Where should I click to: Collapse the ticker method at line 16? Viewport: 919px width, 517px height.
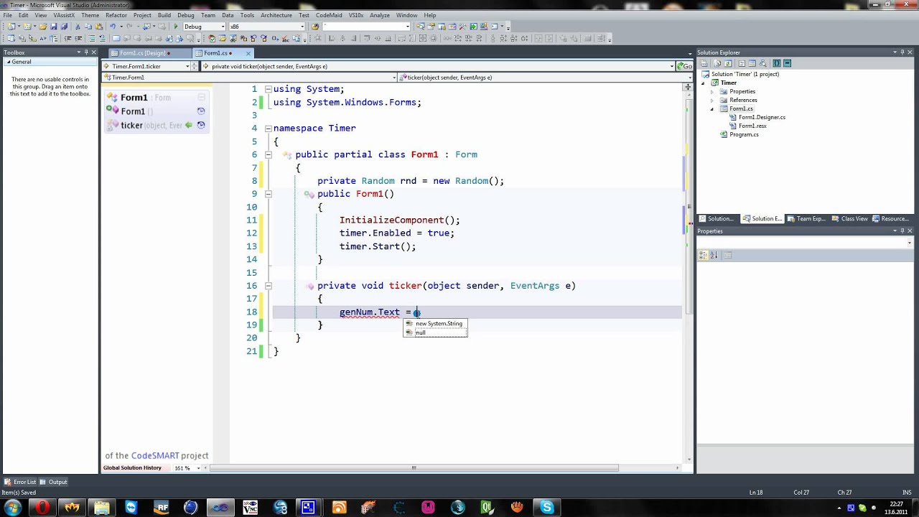tap(268, 286)
